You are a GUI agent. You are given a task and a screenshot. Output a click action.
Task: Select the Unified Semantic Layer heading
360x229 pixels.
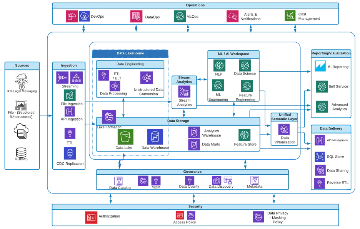point(285,117)
